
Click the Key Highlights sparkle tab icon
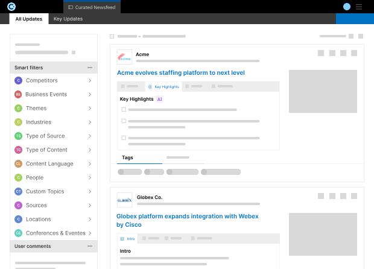150,87
